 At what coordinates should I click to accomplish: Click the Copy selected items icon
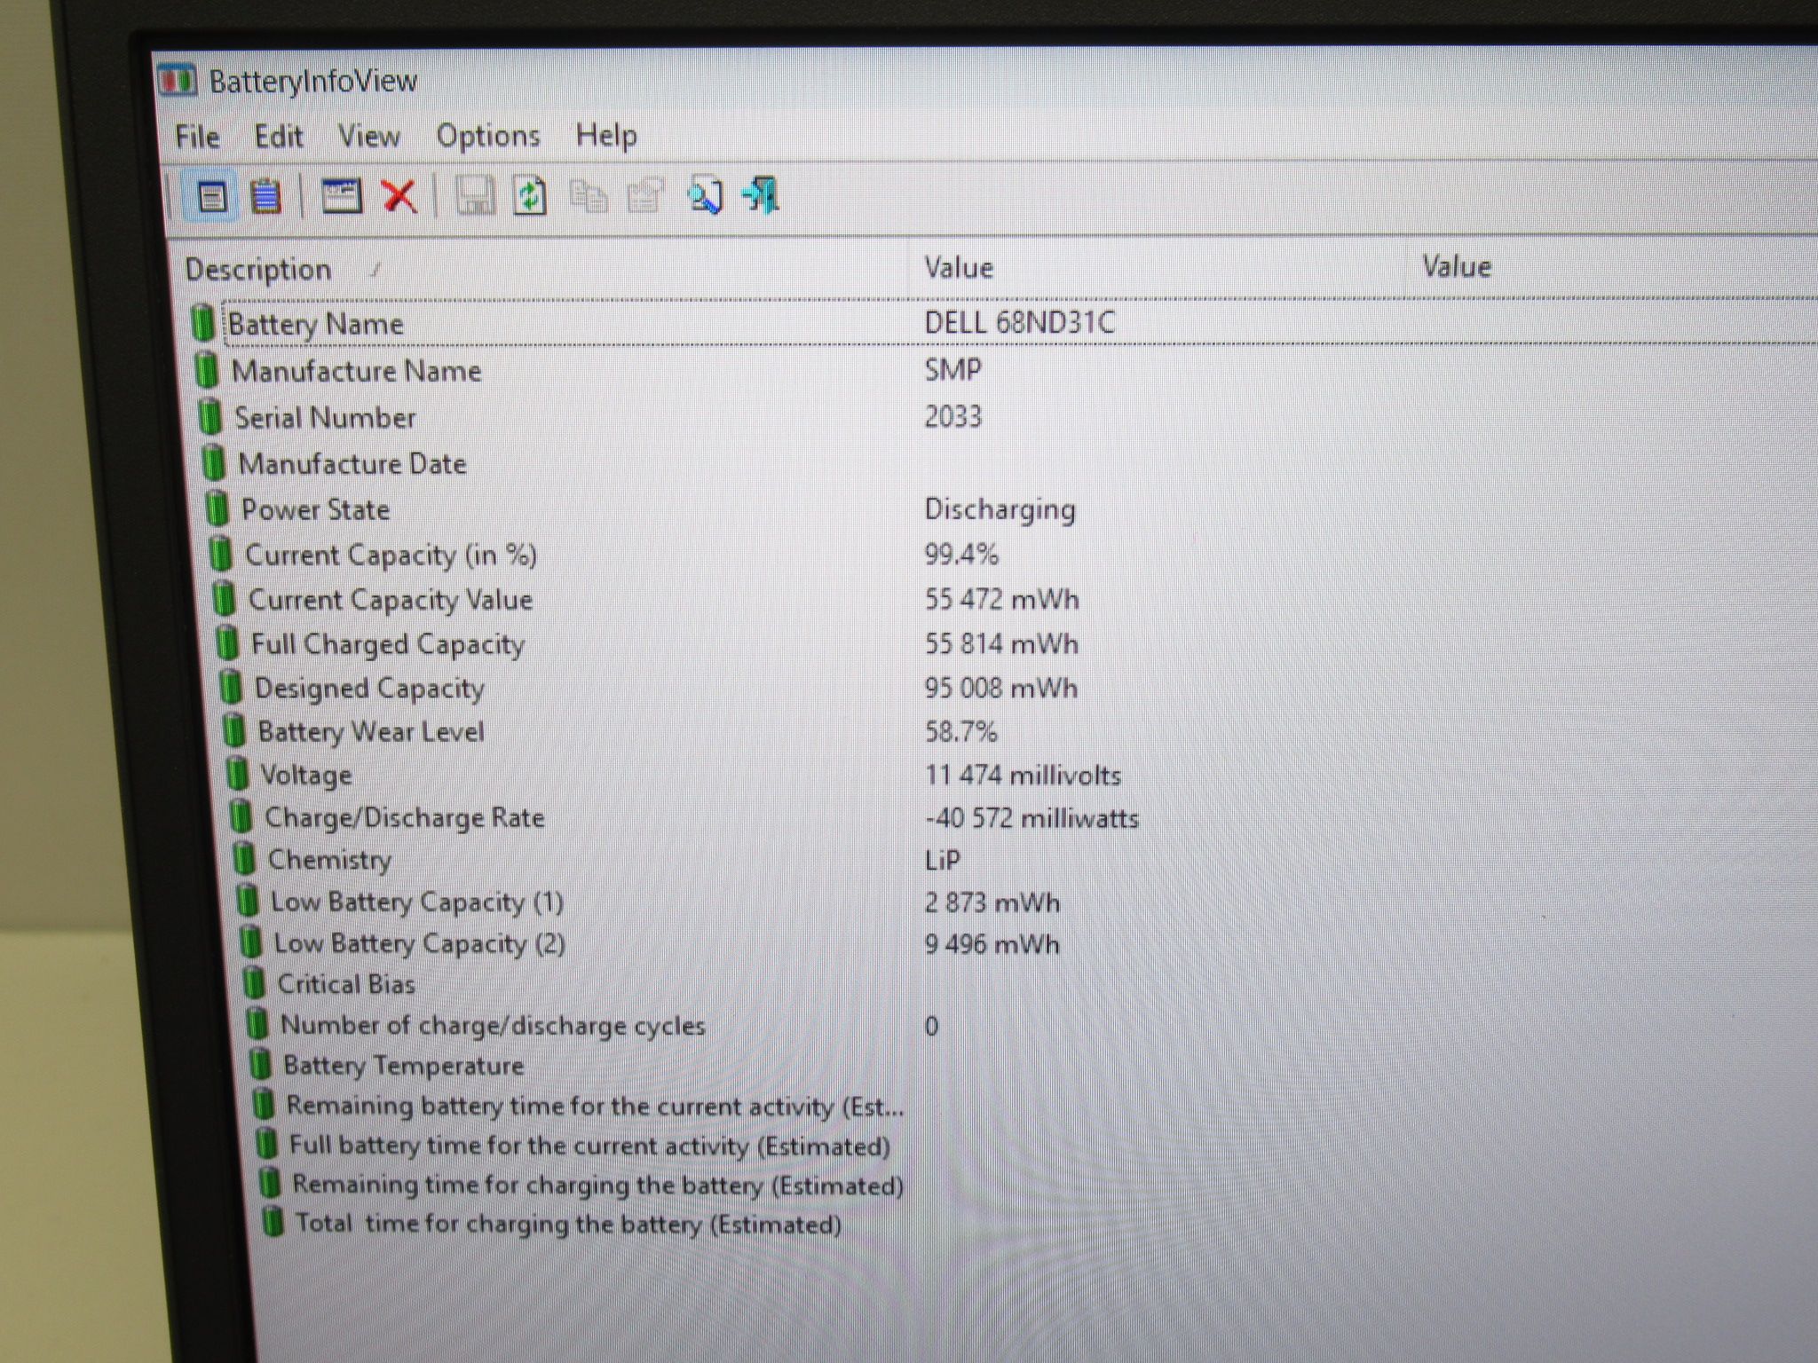588,196
